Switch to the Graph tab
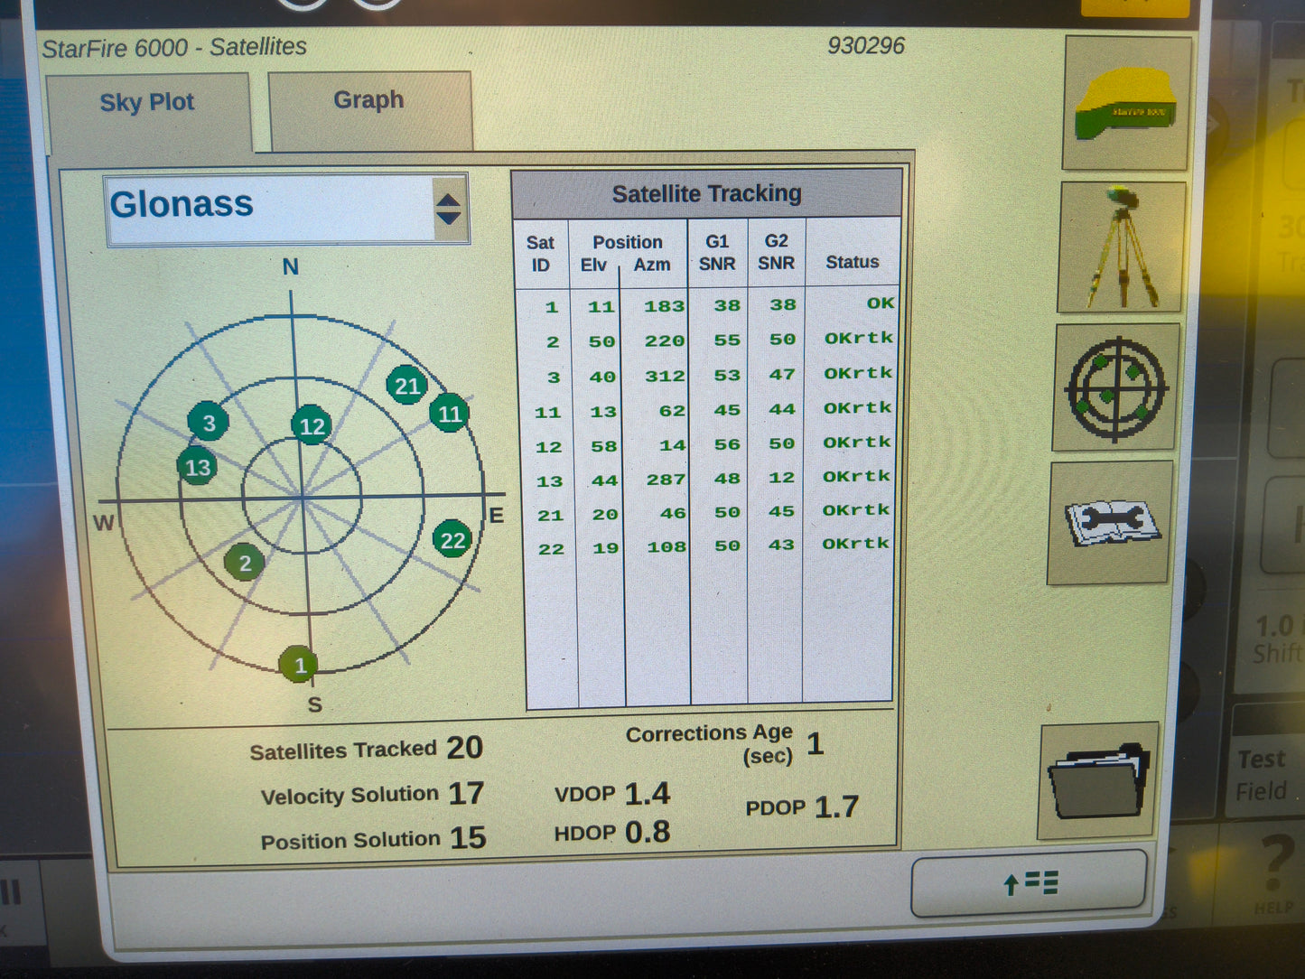The width and height of the screenshot is (1305, 979). tap(368, 100)
